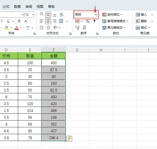Decrease indent icon
The image size is (157, 149).
point(42,28)
